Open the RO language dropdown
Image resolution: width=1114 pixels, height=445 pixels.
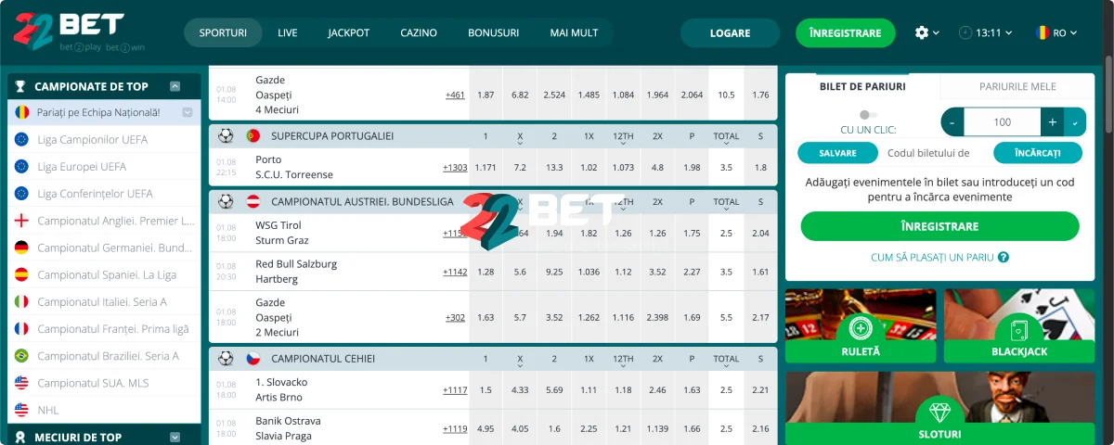[1073, 32]
